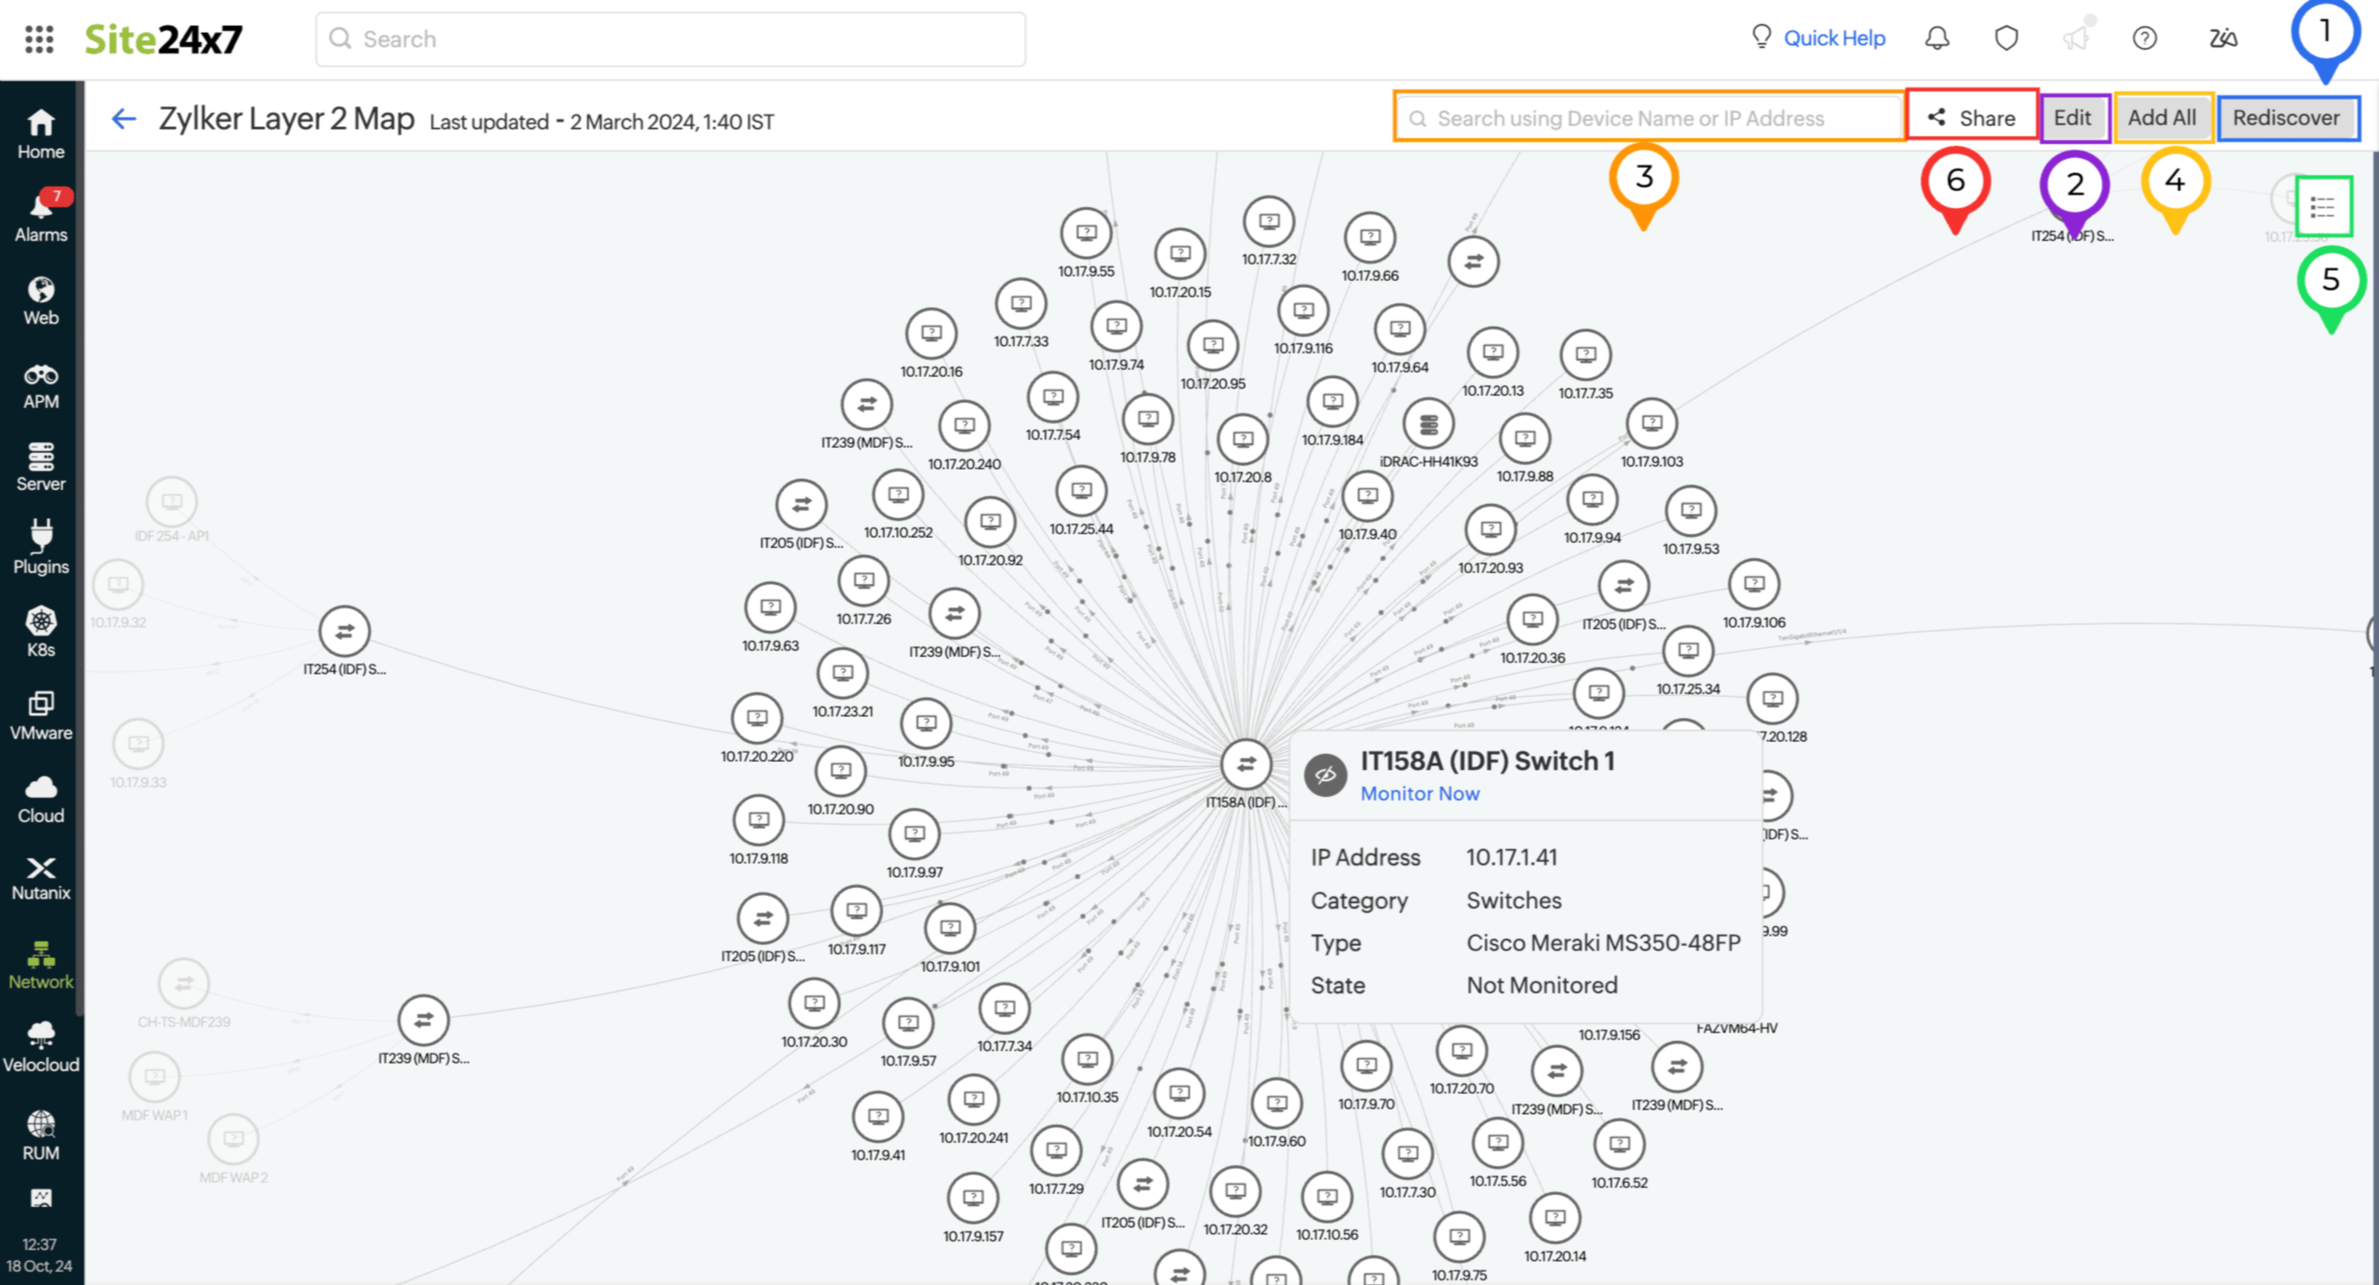Open the help question mark icon

[x=2145, y=38]
